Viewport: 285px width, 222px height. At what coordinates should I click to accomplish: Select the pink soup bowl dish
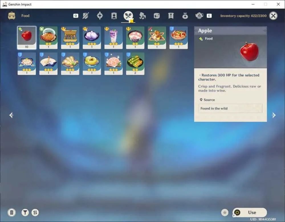[135, 38]
